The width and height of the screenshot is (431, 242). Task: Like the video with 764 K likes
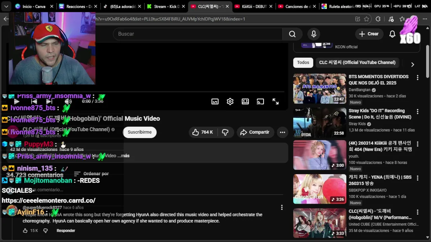click(x=203, y=132)
